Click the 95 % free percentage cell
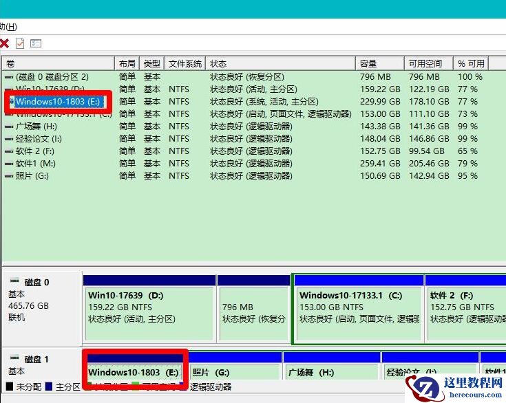Screen dimensions: 506x403 [x=467, y=176]
